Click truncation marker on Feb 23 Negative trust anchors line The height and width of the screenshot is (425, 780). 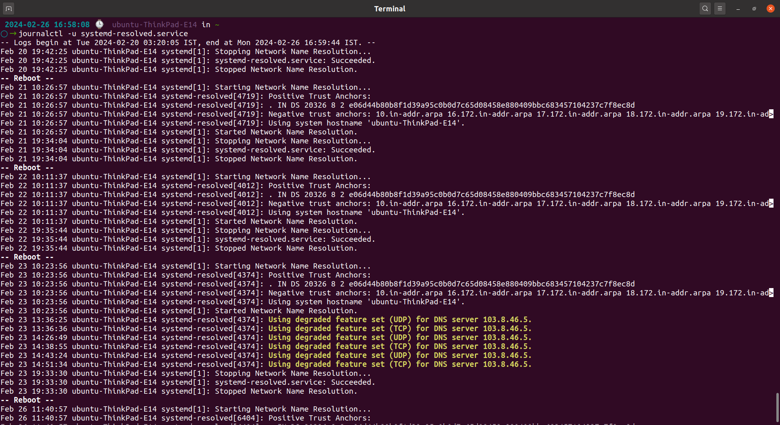pyautogui.click(x=771, y=293)
